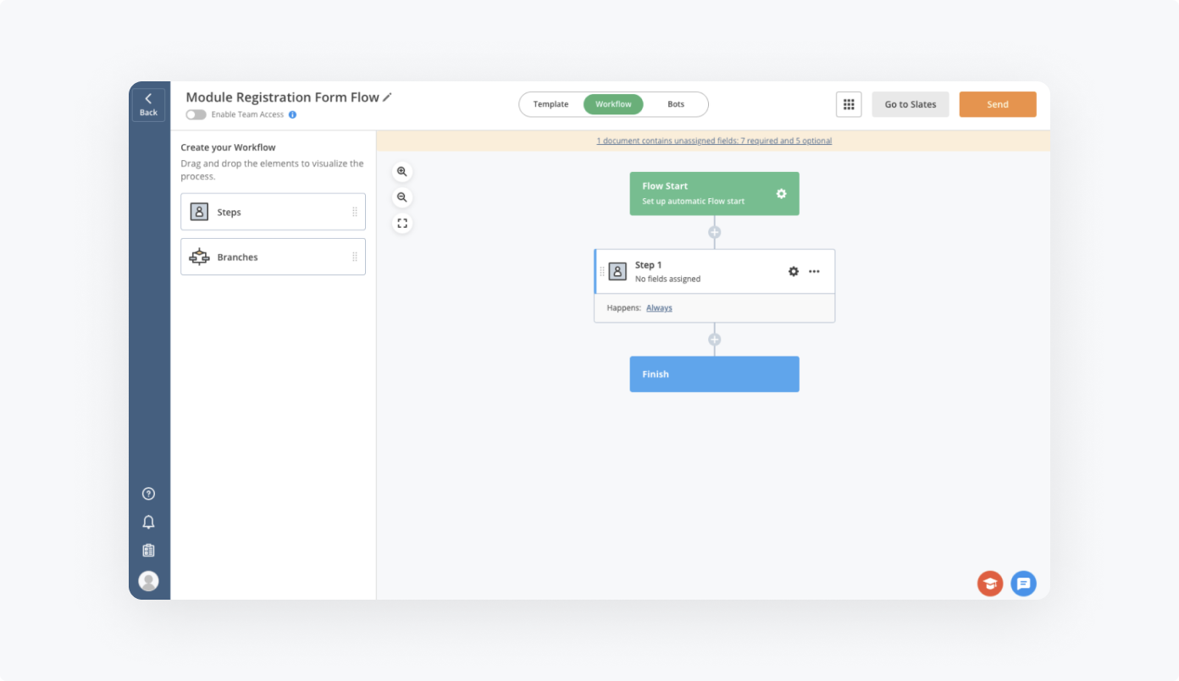
Task: Switch to the Bots tab
Action: point(675,104)
